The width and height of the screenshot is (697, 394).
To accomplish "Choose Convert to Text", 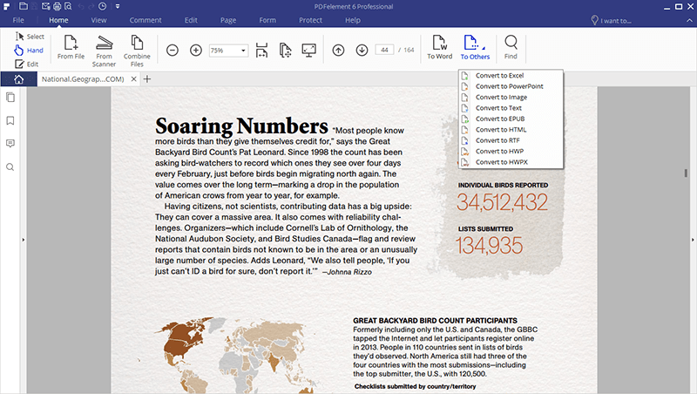I will 511,108.
